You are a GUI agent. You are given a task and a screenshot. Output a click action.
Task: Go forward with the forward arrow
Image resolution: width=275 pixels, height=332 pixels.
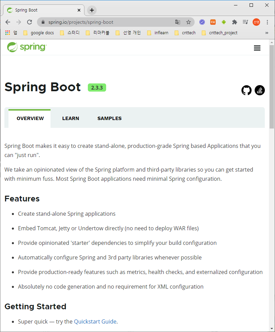pyautogui.click(x=19, y=22)
